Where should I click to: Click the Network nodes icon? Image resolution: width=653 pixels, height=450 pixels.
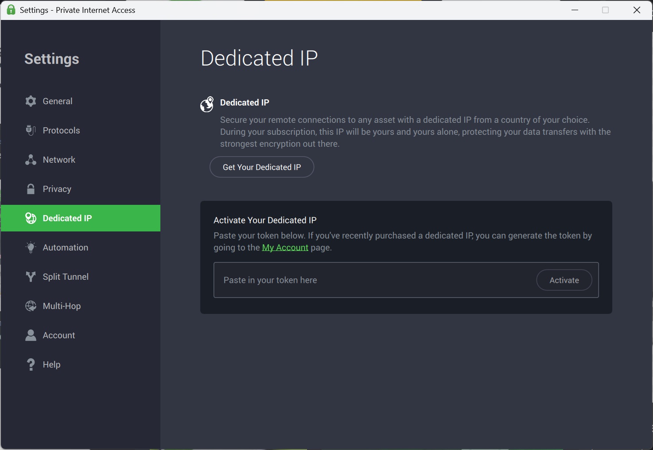[31, 160]
